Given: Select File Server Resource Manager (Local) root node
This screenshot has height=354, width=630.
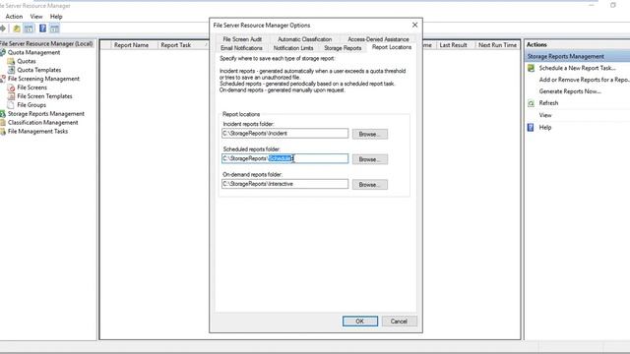Looking at the screenshot, I should click(47, 43).
